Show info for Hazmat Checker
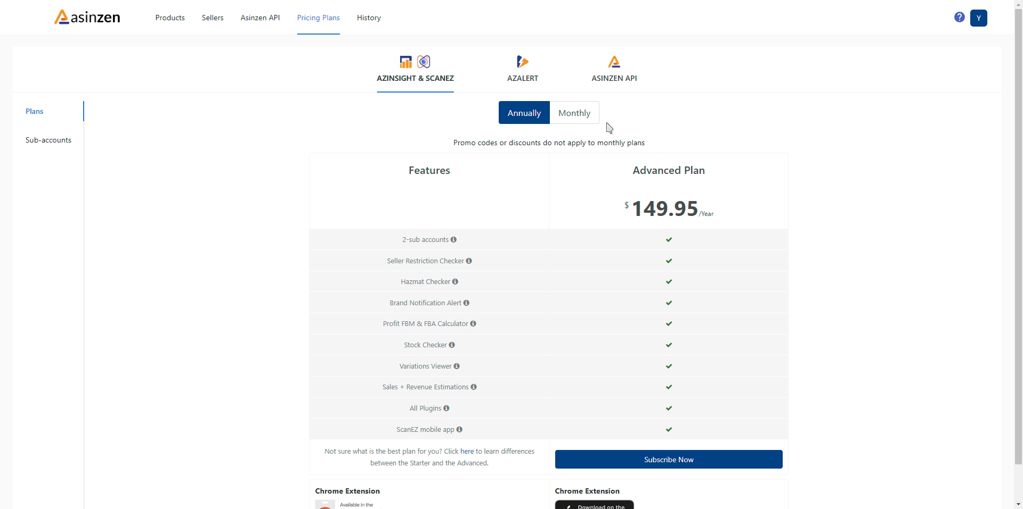The width and height of the screenshot is (1023, 509). click(x=455, y=281)
